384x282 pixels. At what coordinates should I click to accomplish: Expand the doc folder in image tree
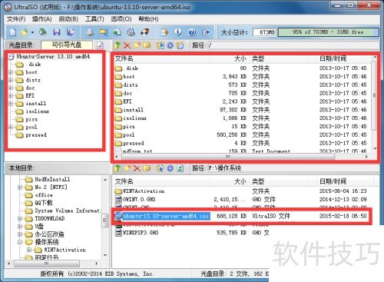click(11, 88)
